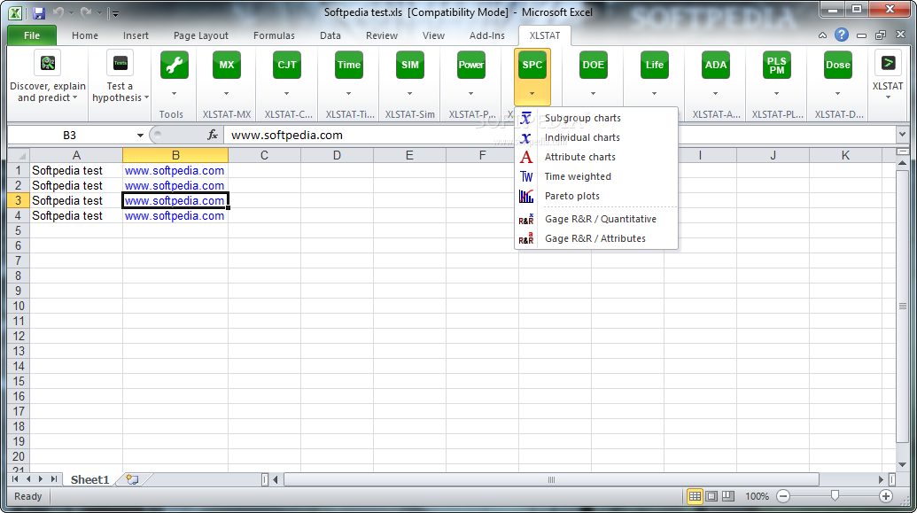Click into the formula bar text field
This screenshot has width=917, height=513.
559,136
